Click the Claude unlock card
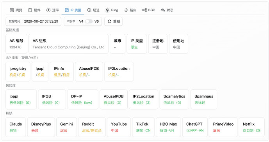269x142 pixels. pyautogui.click(x=16, y=127)
